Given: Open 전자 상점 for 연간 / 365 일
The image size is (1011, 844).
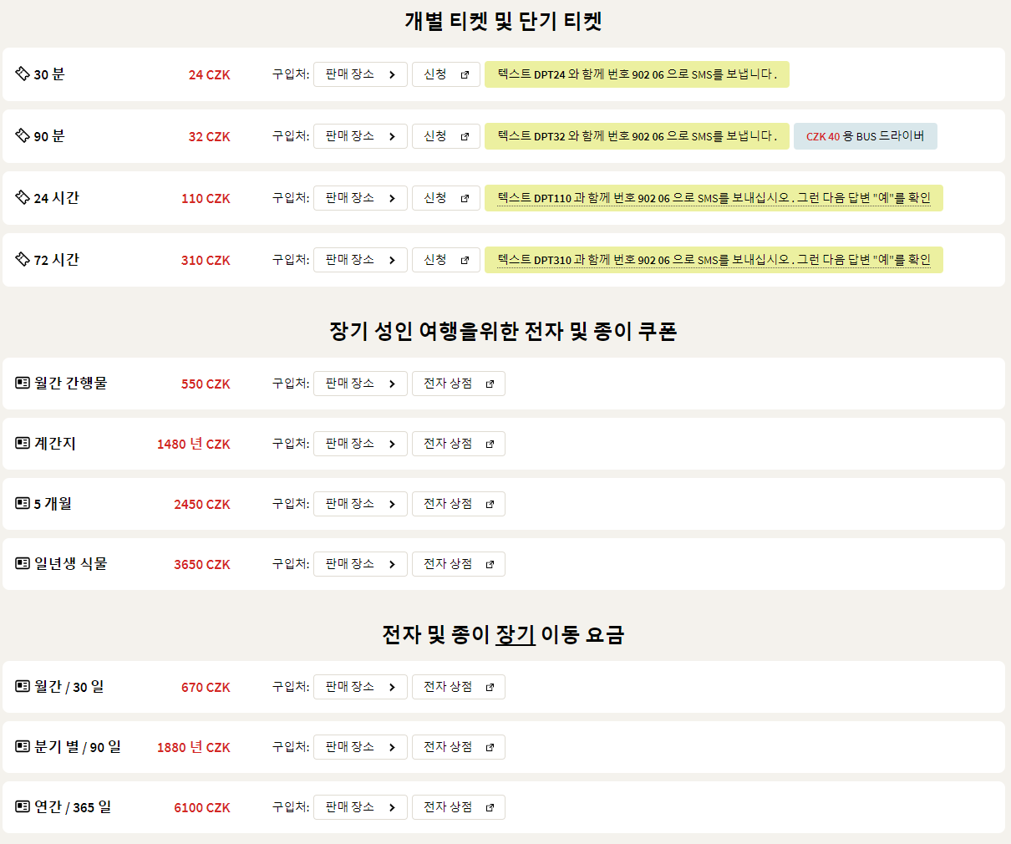Looking at the screenshot, I should click(x=459, y=807).
